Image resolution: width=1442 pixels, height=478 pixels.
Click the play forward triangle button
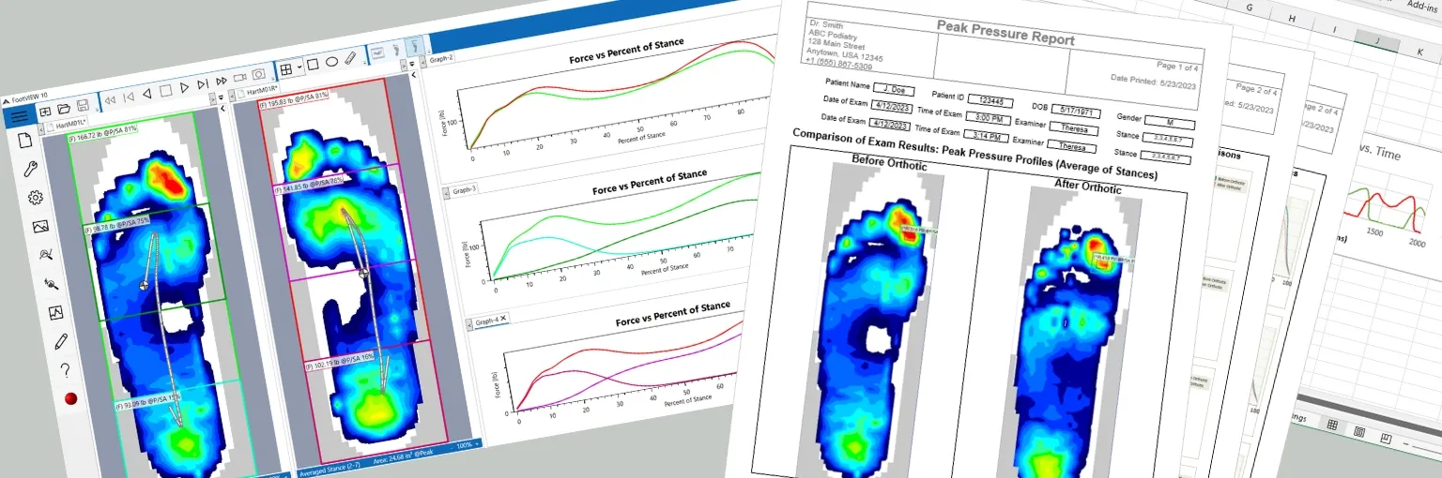coord(184,87)
